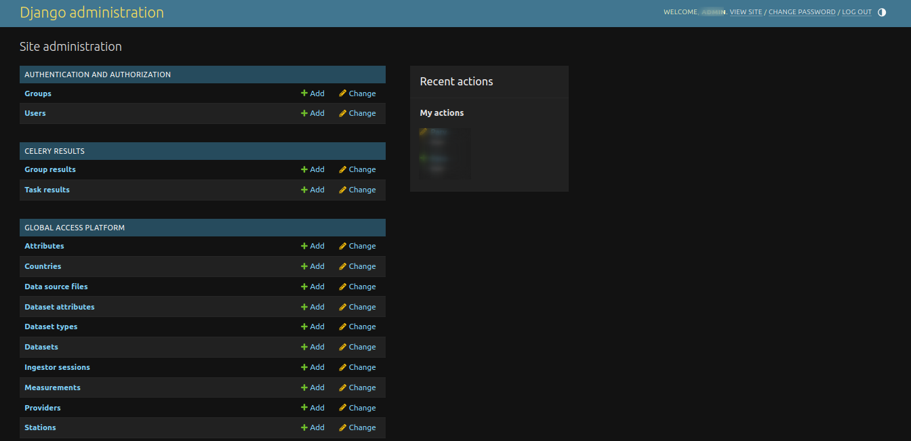Screen dimensions: 911x441
Task: Click the plus icon next to Attributes
Action: pos(304,246)
